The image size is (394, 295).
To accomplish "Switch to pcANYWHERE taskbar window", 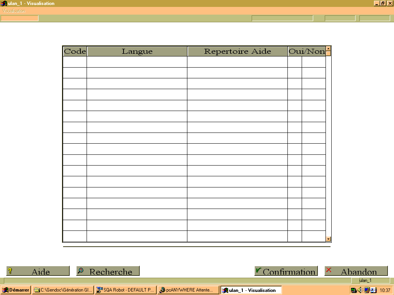I will (189, 290).
